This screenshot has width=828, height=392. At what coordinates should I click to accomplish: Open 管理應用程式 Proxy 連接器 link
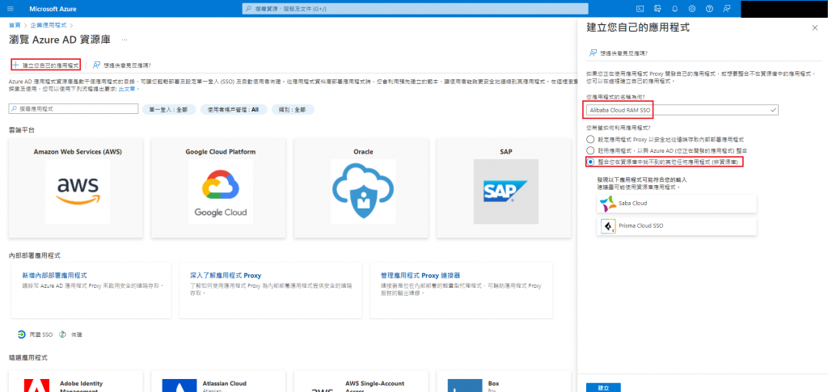click(420, 276)
